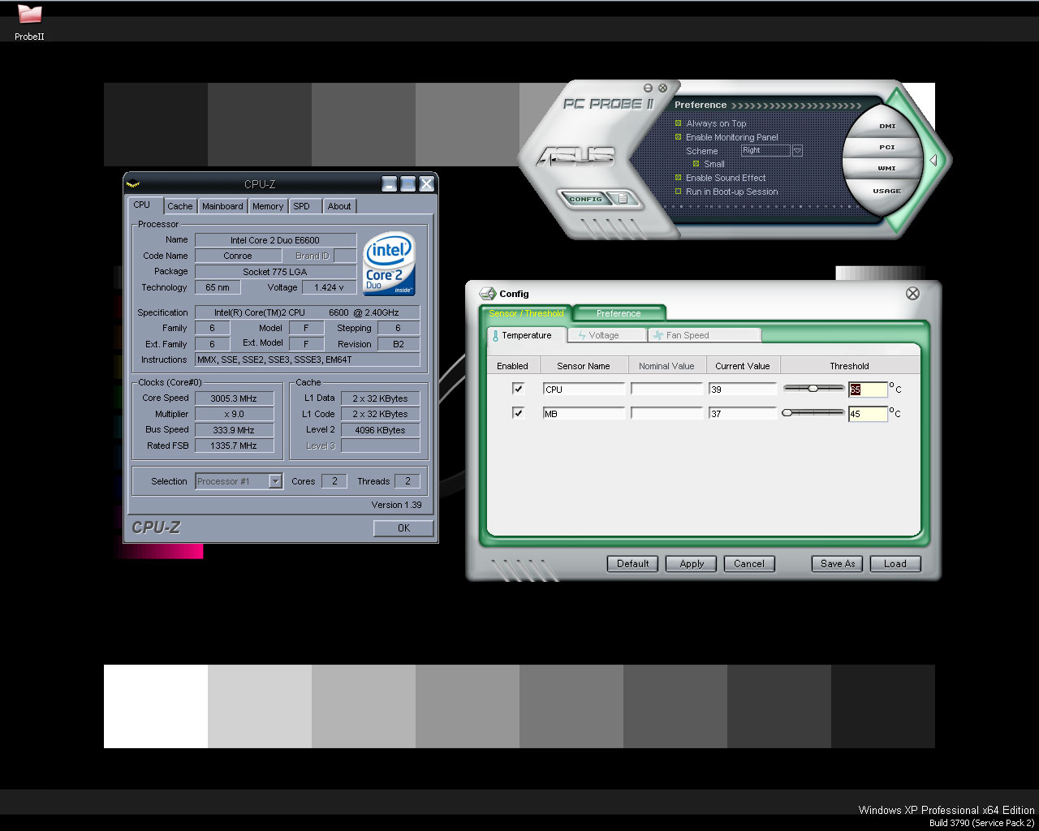Viewport: 1039px width, 831px height.
Task: Click the Save As button
Action: [x=838, y=564]
